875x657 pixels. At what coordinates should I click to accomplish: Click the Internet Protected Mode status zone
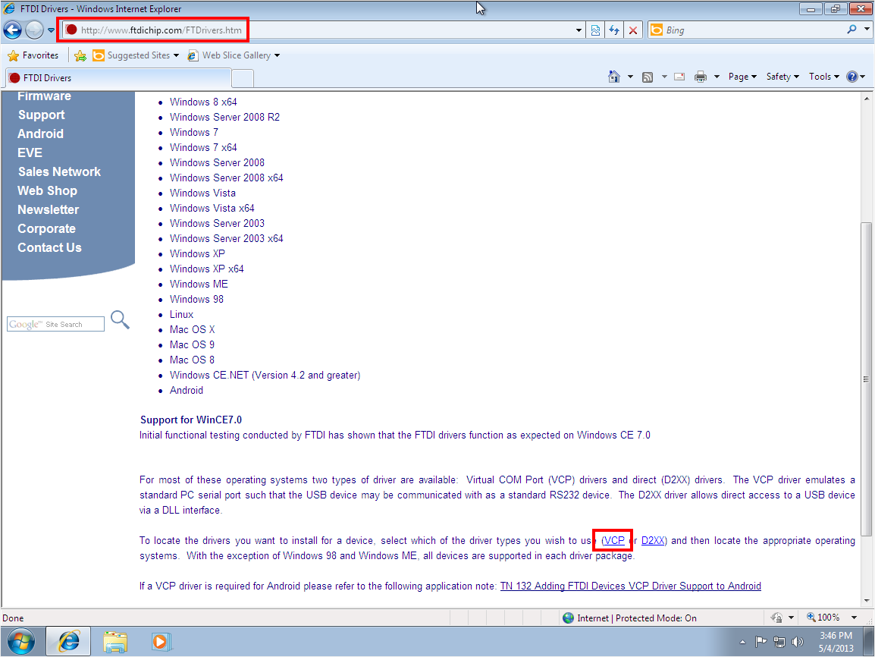tap(629, 618)
